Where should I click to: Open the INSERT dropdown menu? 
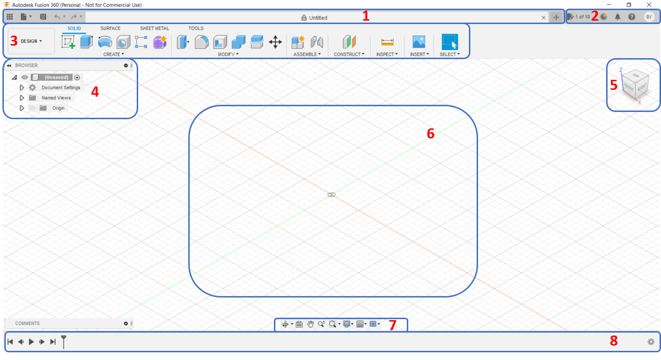[419, 54]
